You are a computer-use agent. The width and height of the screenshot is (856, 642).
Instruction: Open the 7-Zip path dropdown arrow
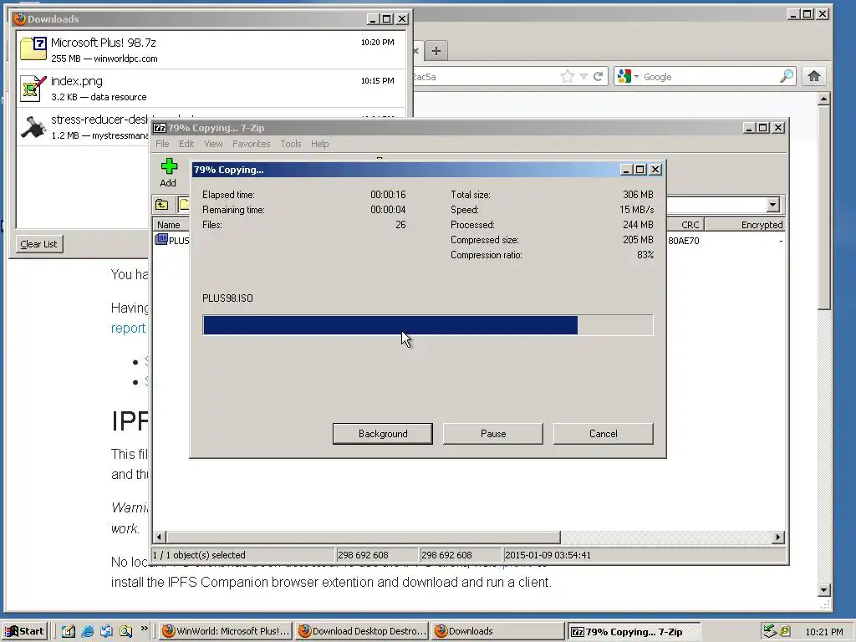[772, 205]
